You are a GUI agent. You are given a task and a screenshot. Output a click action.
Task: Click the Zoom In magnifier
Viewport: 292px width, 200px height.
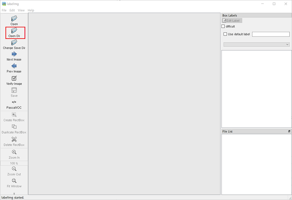click(14, 152)
